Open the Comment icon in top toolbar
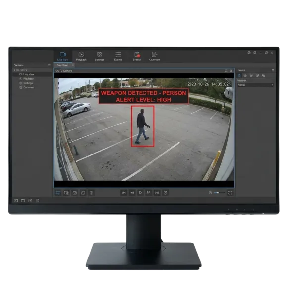The width and height of the screenshot is (286, 308). 155,56
